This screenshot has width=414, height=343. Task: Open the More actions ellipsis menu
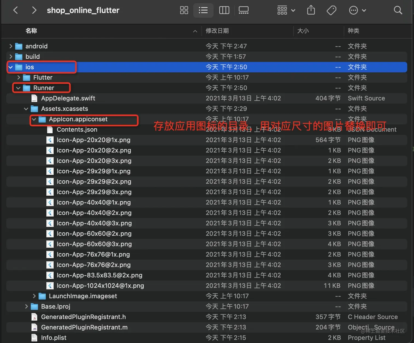point(357,10)
